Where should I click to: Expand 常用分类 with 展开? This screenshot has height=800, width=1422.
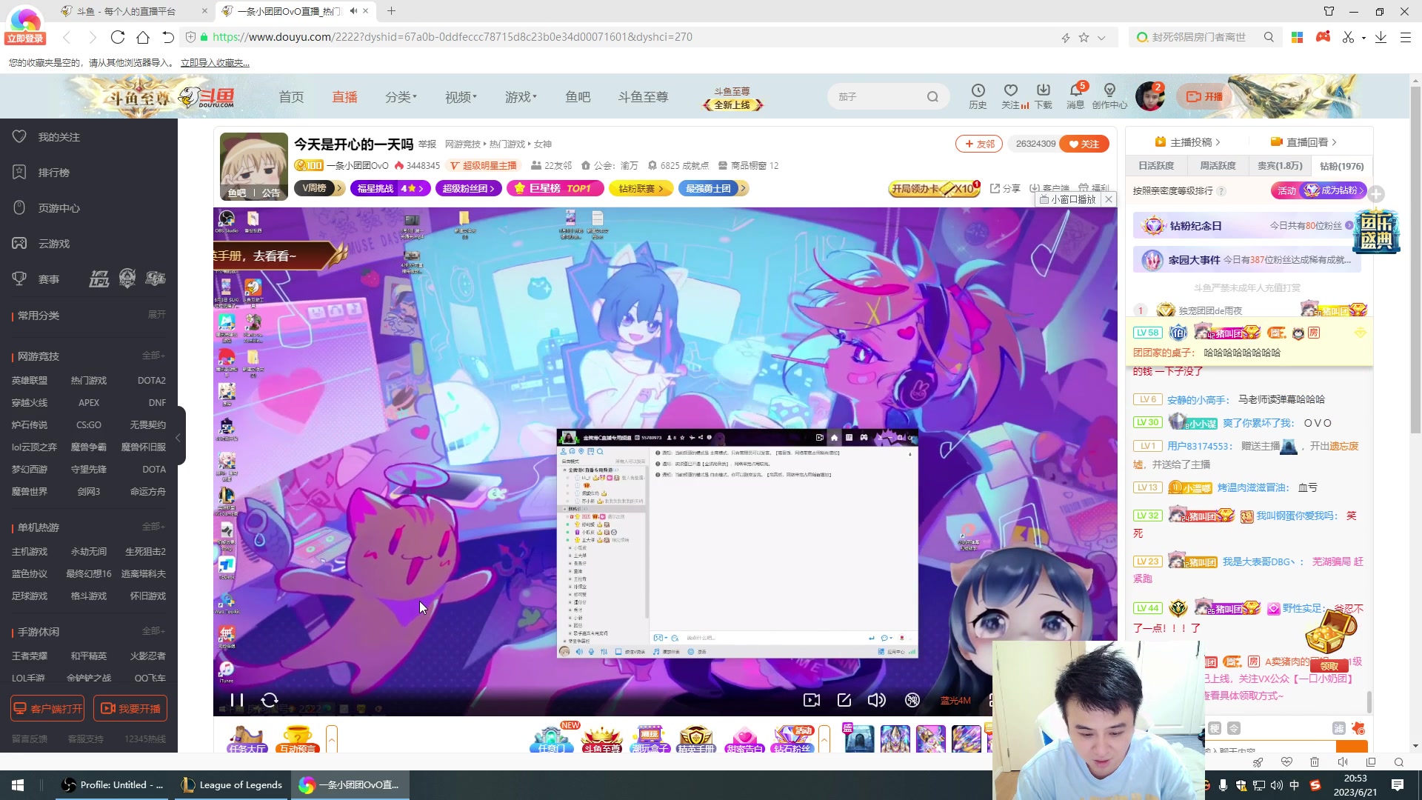coord(156,315)
